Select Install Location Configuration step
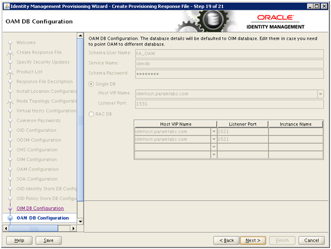This screenshot has width=331, height=249. coord(47,91)
